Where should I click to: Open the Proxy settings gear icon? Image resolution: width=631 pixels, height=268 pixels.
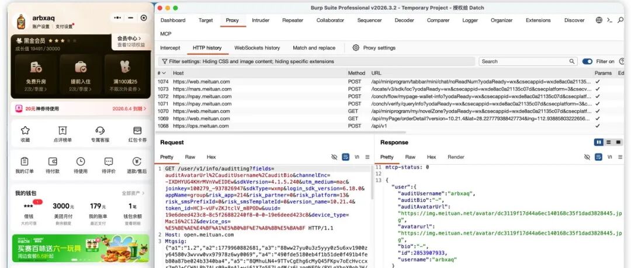[x=356, y=47]
